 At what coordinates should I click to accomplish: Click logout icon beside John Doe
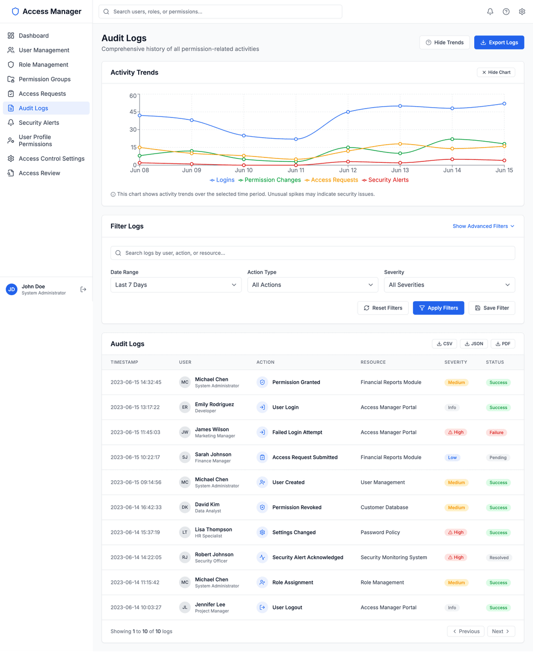[x=83, y=290]
